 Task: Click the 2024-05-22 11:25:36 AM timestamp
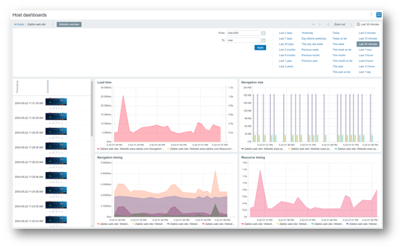click(x=29, y=177)
